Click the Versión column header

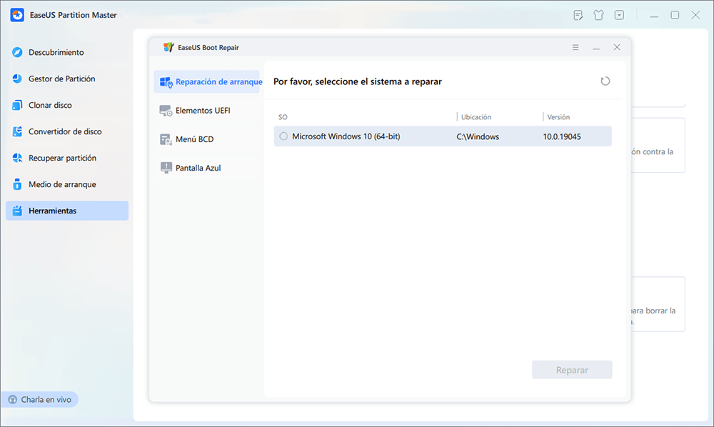tap(558, 117)
